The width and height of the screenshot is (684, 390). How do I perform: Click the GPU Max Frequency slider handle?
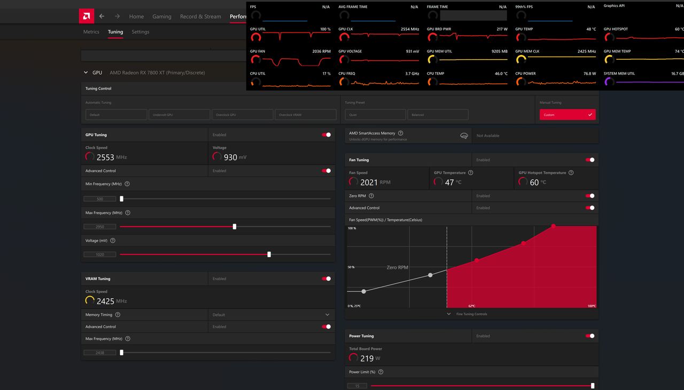pyautogui.click(x=235, y=227)
